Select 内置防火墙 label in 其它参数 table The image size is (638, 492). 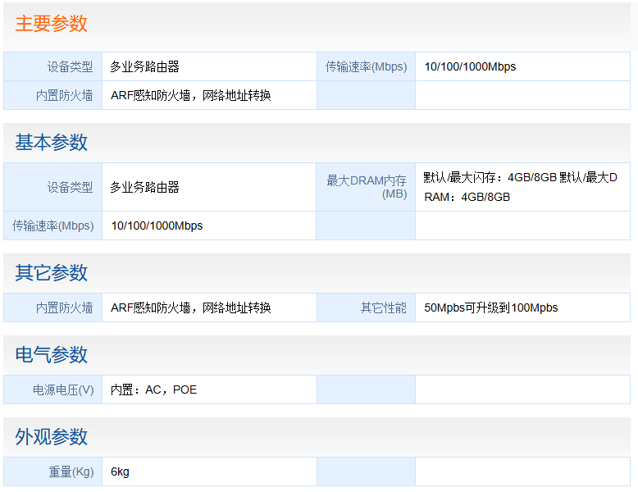[64, 307]
